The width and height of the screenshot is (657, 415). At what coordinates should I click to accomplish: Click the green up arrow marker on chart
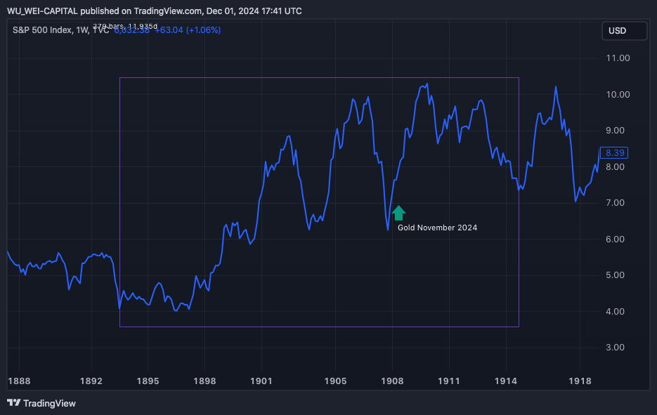398,213
